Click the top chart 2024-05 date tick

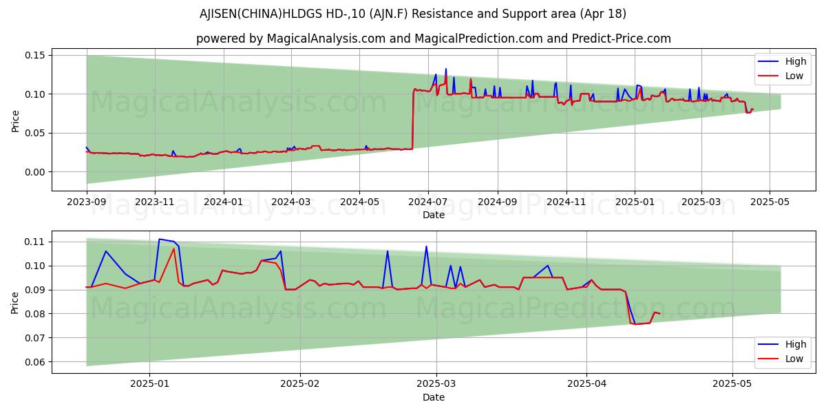coord(359,204)
